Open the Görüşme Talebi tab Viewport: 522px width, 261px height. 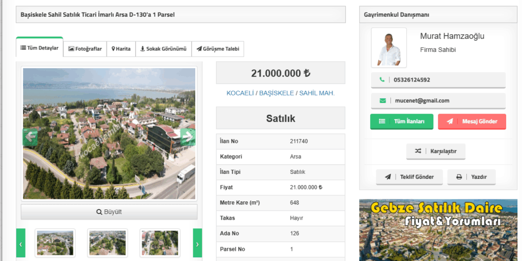point(218,49)
